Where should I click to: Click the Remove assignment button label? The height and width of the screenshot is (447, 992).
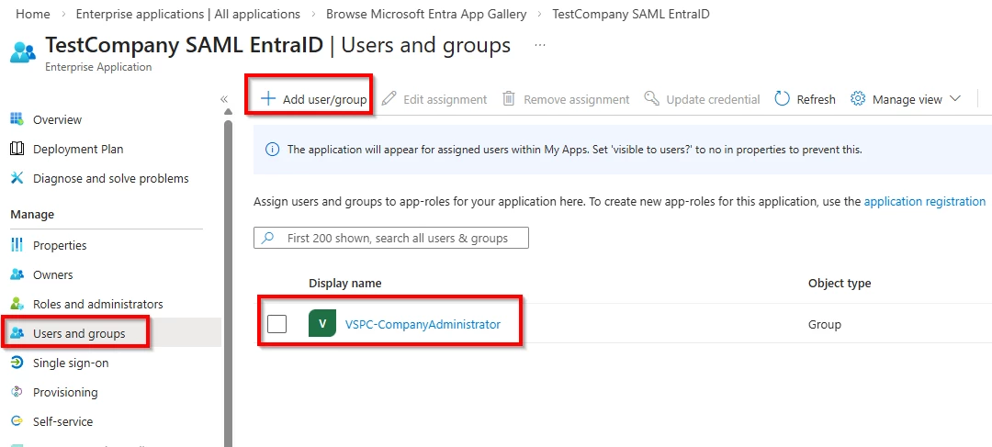click(x=576, y=99)
